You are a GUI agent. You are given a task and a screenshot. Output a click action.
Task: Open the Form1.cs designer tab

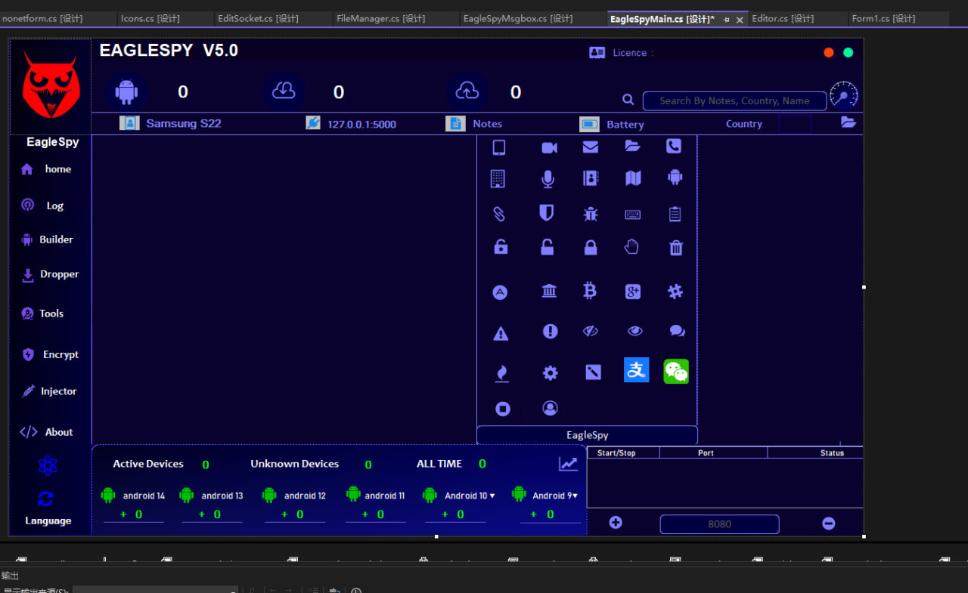[883, 19]
